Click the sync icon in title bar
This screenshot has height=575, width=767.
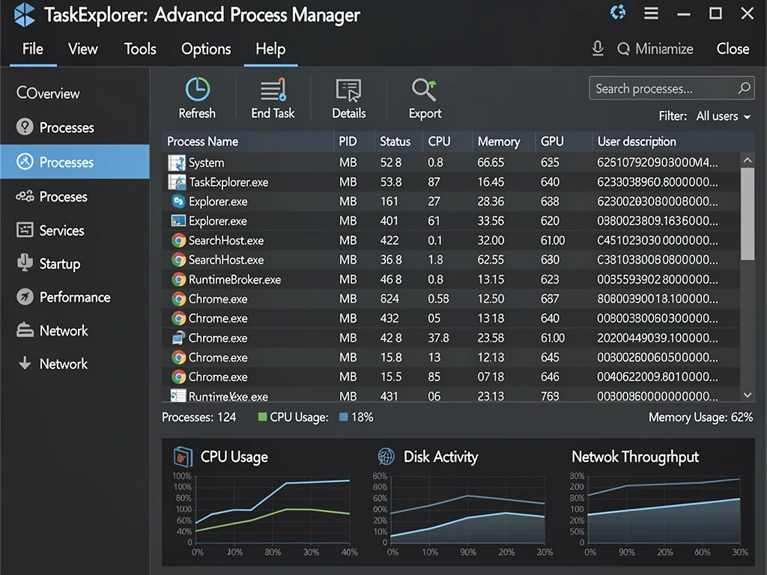[x=618, y=12]
